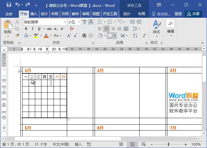Open the phonetic guide (wén) tool
The image size is (207, 148).
pos(84,22)
